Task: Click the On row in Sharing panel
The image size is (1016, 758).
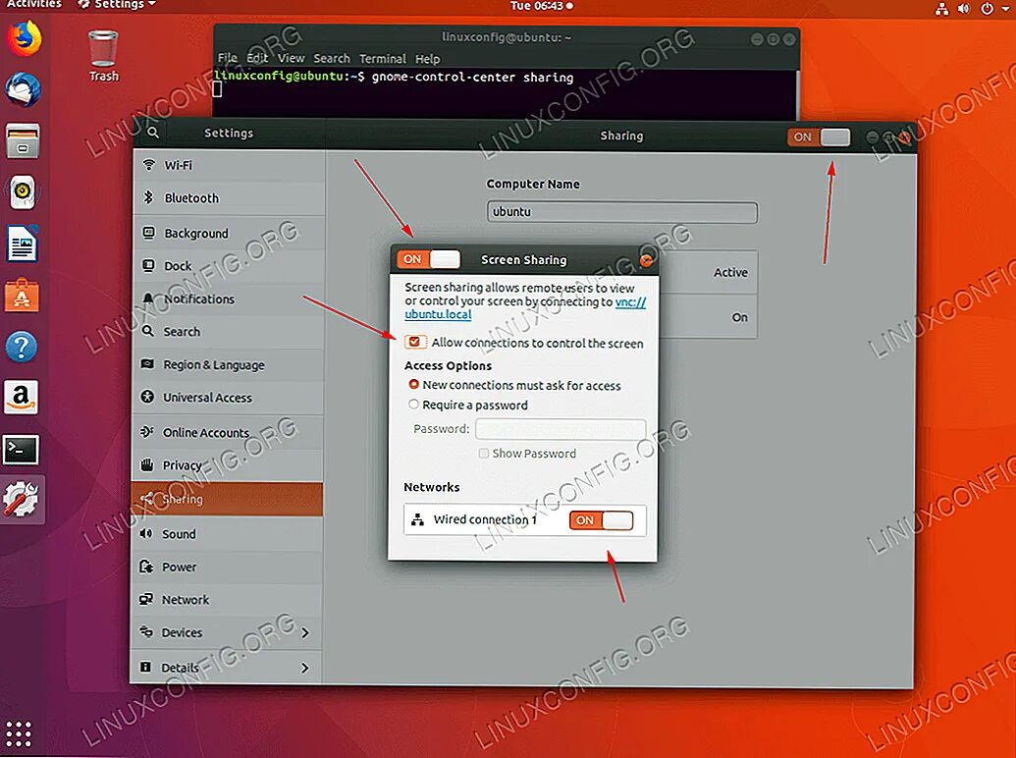Action: [x=708, y=317]
